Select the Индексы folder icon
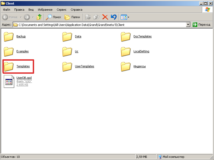Viewport: 214px width, 160px height. point(126,67)
